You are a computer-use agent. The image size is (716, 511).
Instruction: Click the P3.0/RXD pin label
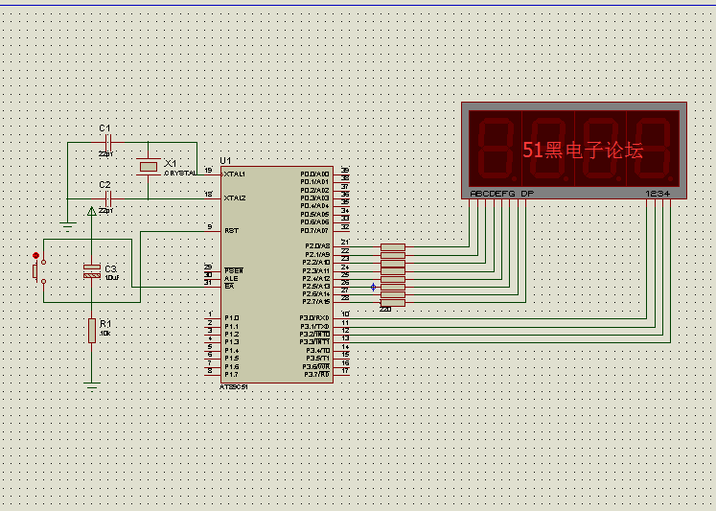[314, 318]
